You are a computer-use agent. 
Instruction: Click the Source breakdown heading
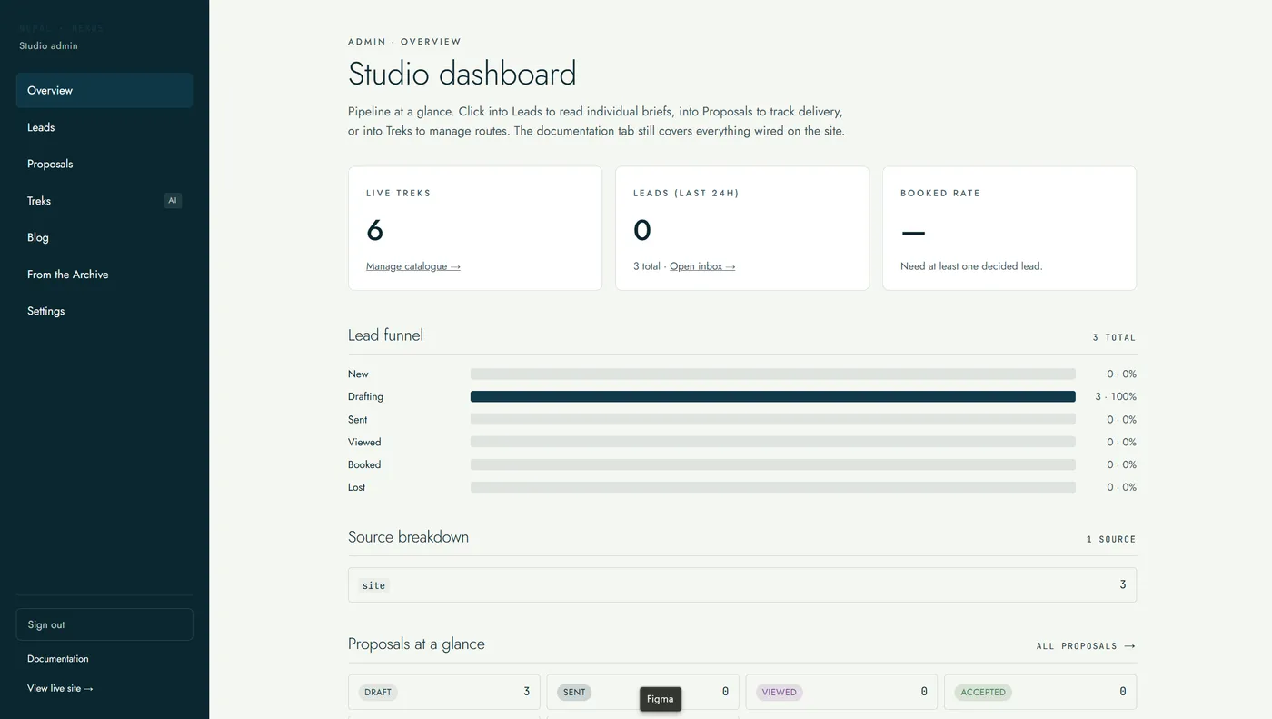[x=408, y=536]
